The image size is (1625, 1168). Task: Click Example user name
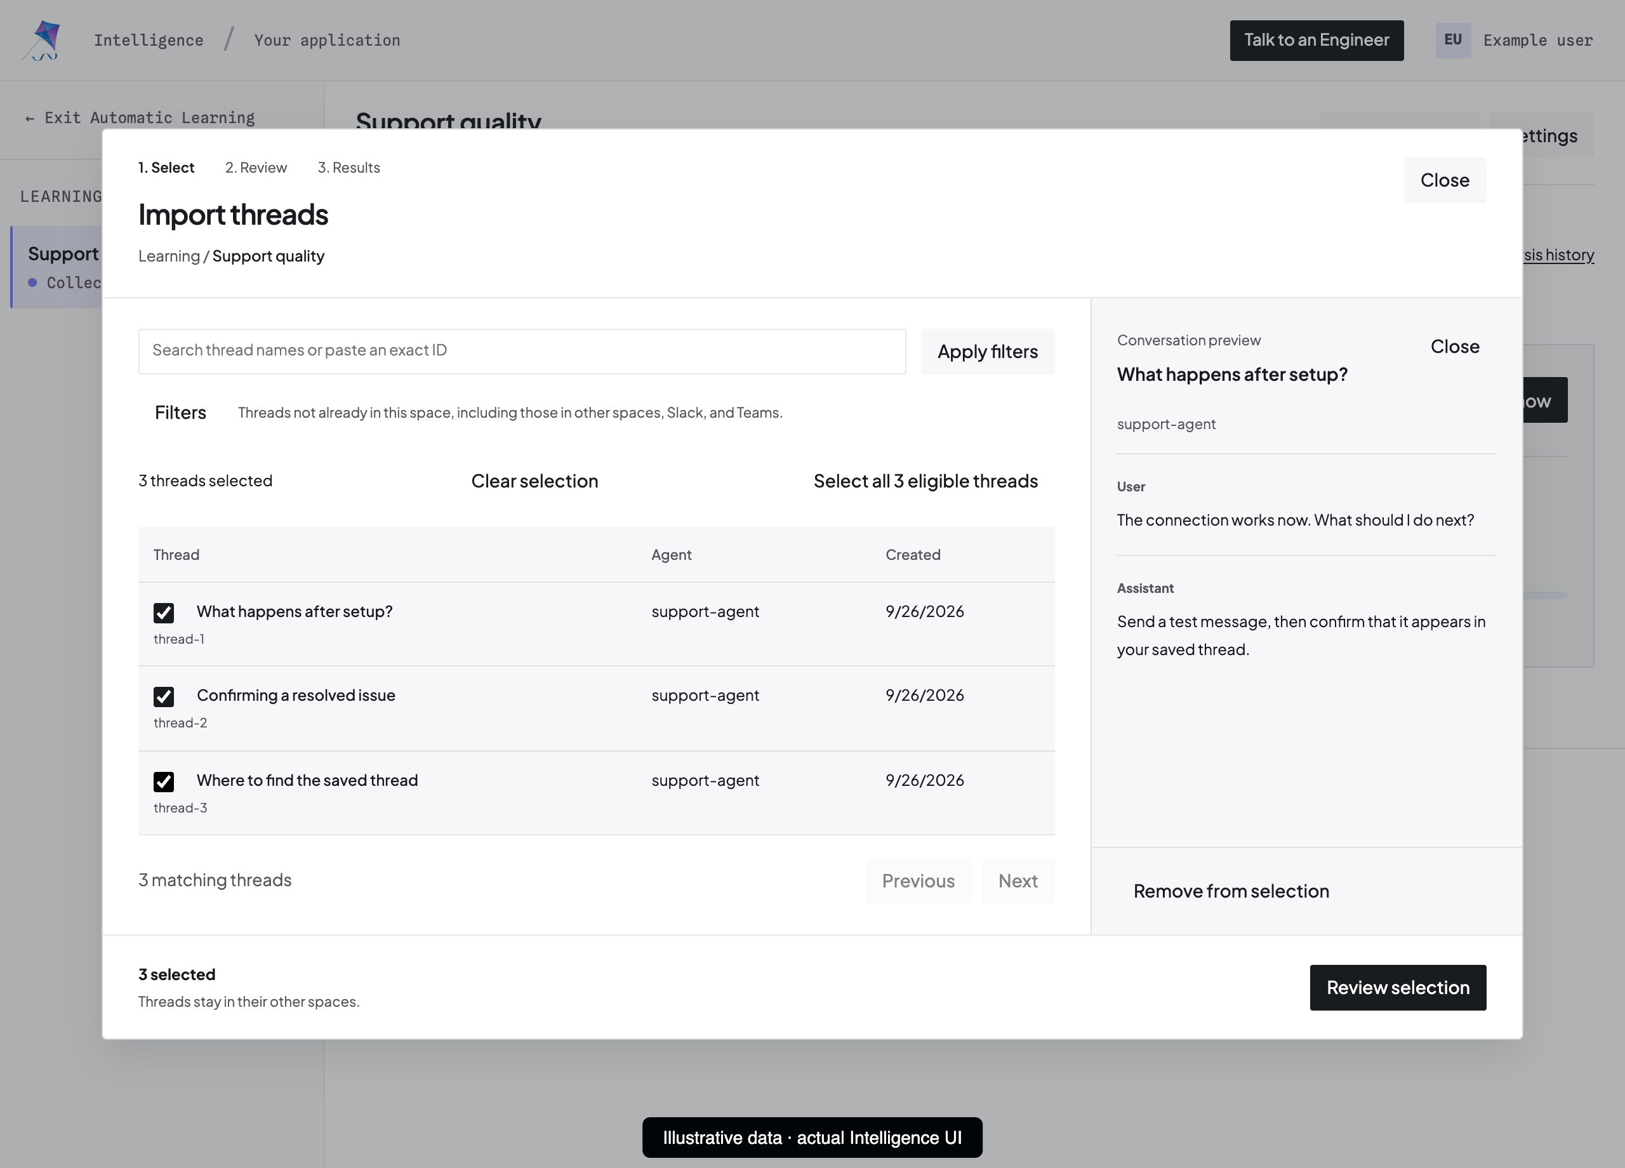[x=1537, y=40]
